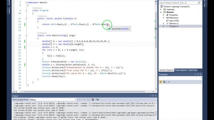Viewport: 214px width, 120px height.
Task: Pin the Properties panel with auto-hide icon
Action: click(198, 74)
